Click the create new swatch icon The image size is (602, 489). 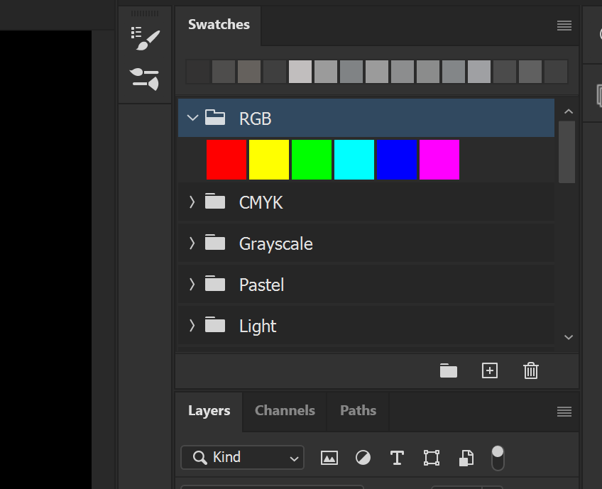tap(490, 370)
